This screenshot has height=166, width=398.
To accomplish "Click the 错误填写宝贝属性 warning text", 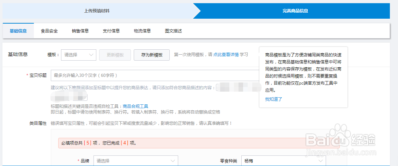I will [141, 123].
